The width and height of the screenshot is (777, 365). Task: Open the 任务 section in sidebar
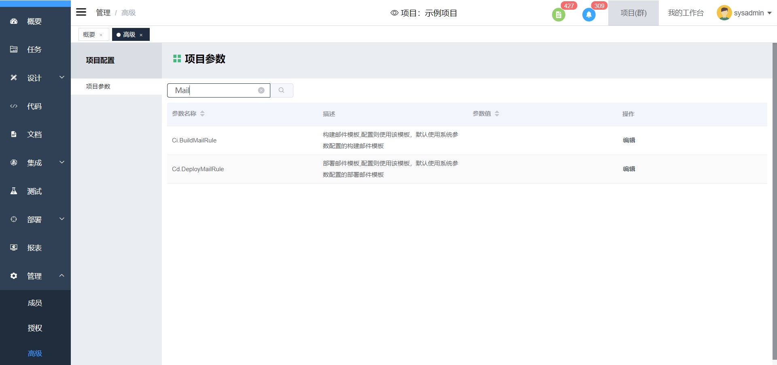point(34,50)
